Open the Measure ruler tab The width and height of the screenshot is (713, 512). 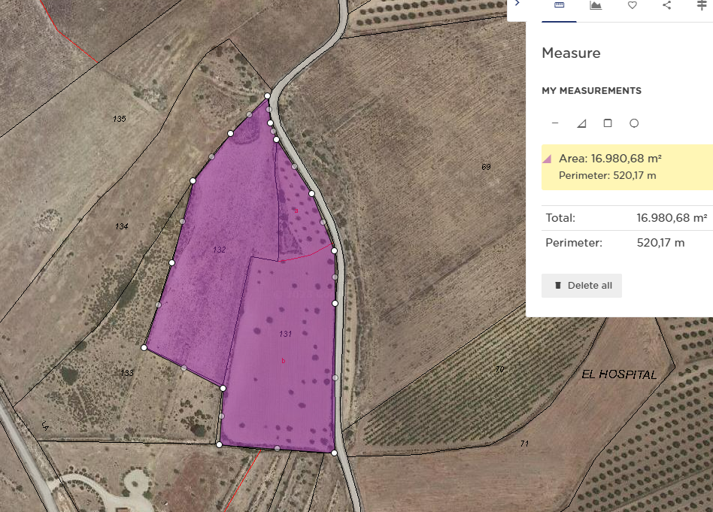(x=559, y=5)
